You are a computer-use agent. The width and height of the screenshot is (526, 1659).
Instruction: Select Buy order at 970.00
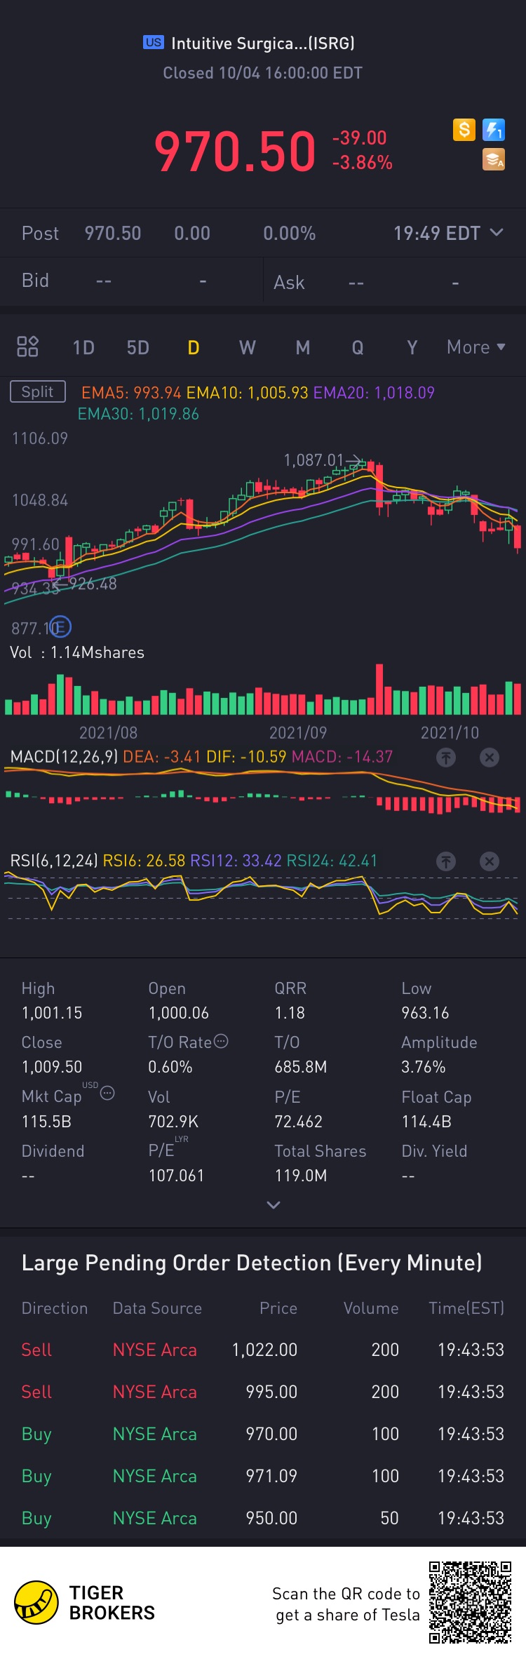(263, 1434)
